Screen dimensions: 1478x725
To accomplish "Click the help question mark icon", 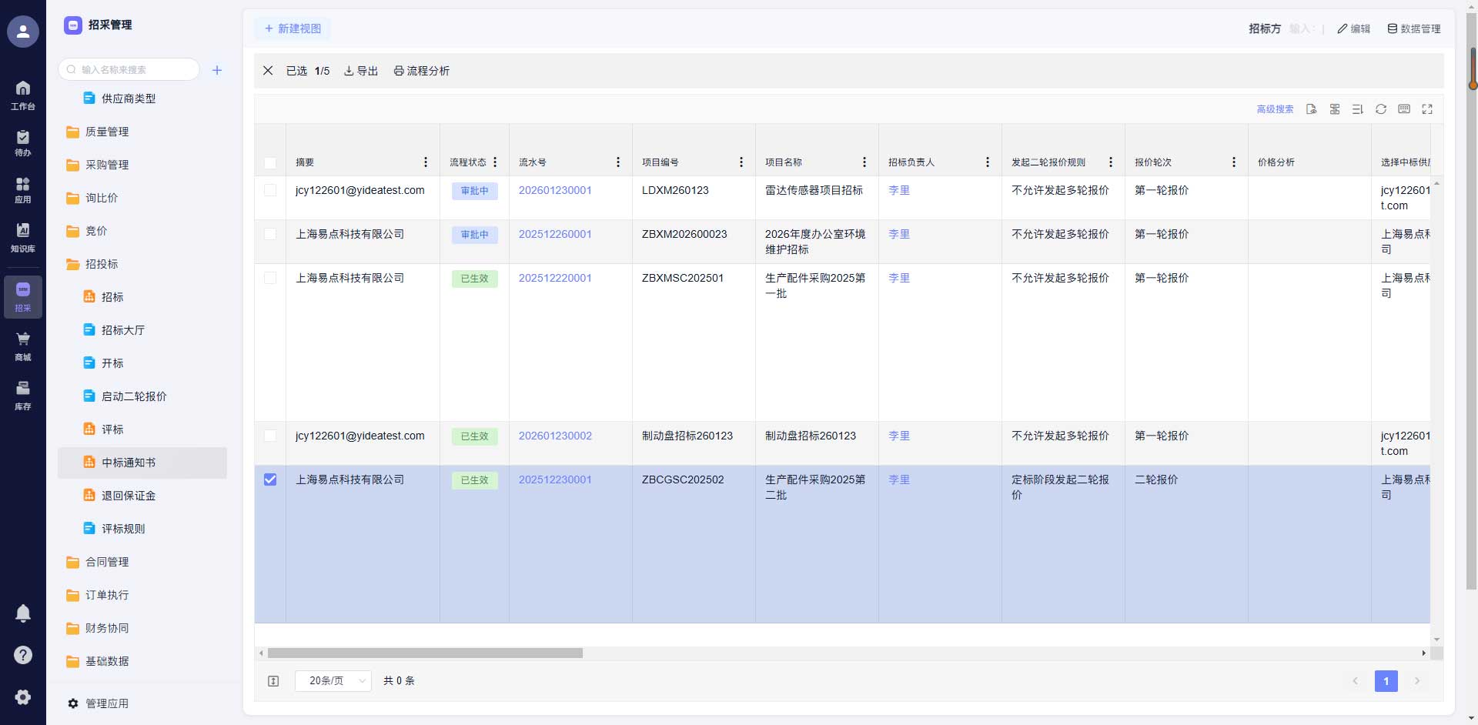I will 23,655.
